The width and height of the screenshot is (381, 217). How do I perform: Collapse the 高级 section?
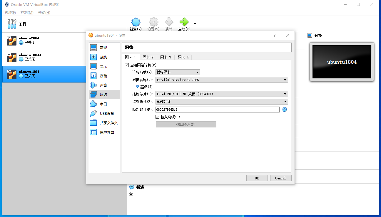click(x=138, y=86)
